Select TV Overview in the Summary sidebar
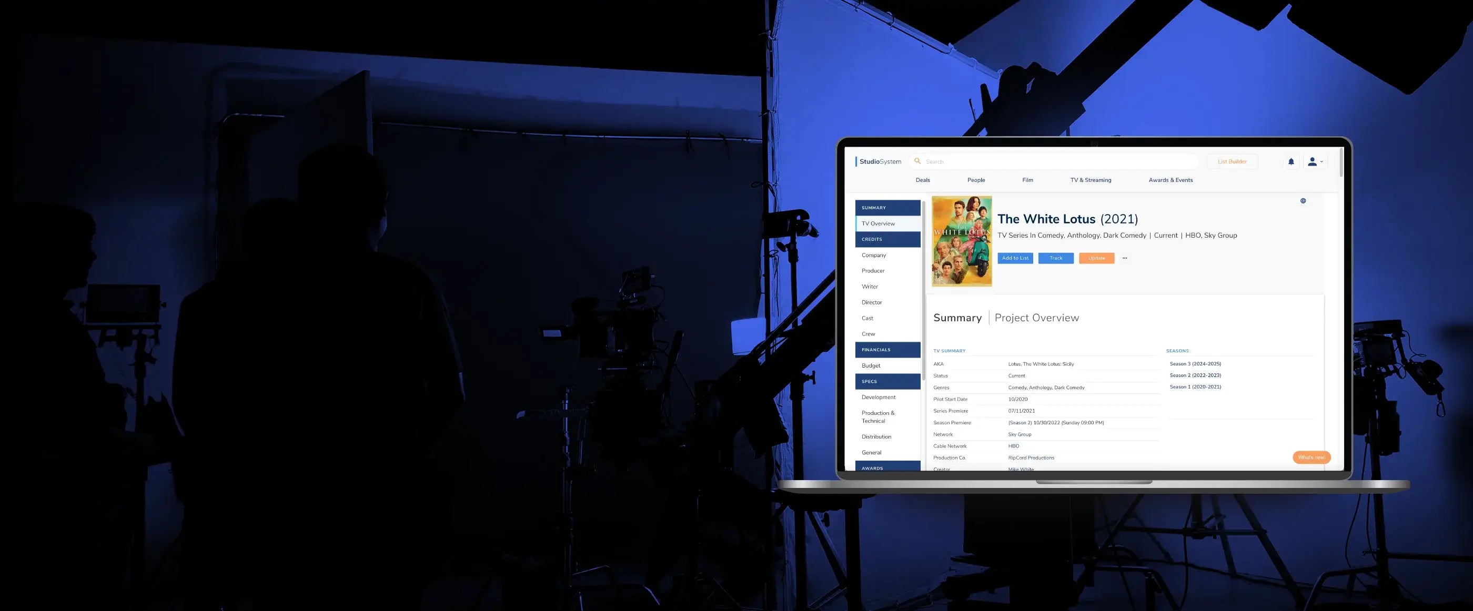This screenshot has width=1473, height=611. 879,223
